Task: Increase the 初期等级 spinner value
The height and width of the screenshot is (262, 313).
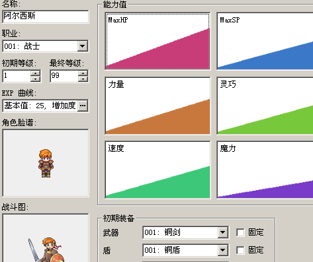Action: pos(36,73)
